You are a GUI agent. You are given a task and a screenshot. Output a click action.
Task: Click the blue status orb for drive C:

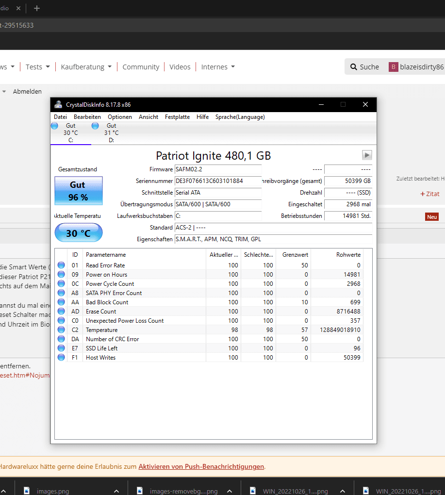pyautogui.click(x=55, y=126)
